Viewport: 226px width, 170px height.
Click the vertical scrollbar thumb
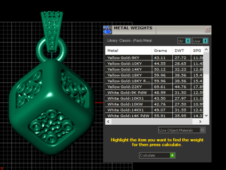click(x=206, y=63)
